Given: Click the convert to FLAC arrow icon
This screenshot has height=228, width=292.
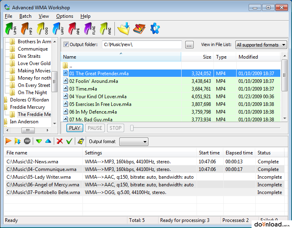Looking at the screenshot, I should click(89, 28).
